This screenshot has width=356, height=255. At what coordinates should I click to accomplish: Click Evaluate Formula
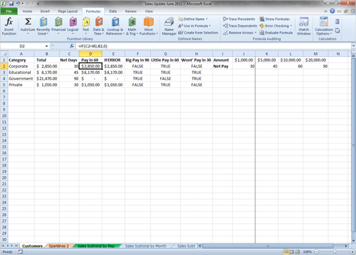click(276, 33)
